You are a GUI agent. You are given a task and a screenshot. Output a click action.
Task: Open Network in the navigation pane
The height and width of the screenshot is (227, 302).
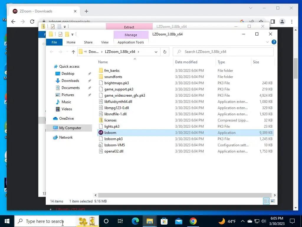(66, 137)
